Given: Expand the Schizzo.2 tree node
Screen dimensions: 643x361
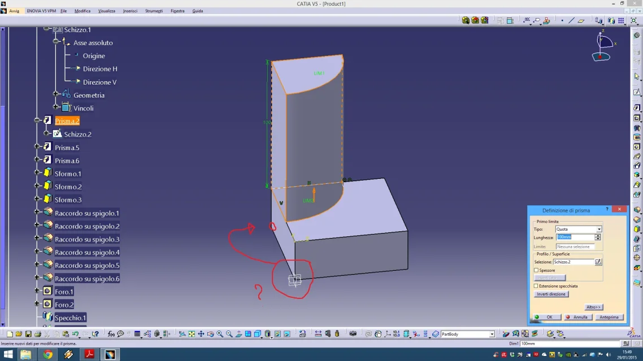Looking at the screenshot, I should [46, 134].
